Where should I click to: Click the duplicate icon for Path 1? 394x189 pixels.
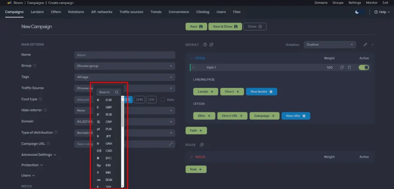tap(342, 67)
